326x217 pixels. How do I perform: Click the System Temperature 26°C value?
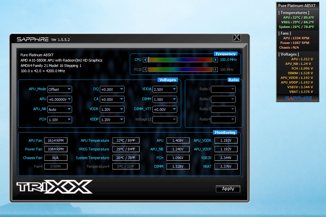tap(126, 158)
